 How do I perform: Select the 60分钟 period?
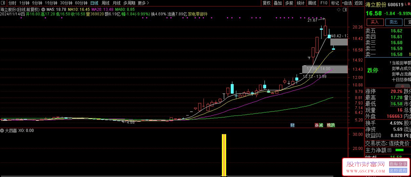point(82,3)
